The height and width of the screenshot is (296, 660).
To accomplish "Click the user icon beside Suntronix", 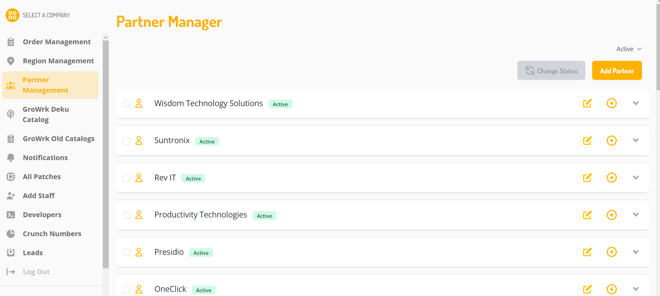I will click(x=139, y=141).
